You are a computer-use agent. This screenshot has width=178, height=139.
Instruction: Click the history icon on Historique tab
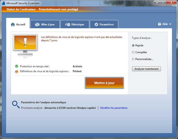(68, 24)
